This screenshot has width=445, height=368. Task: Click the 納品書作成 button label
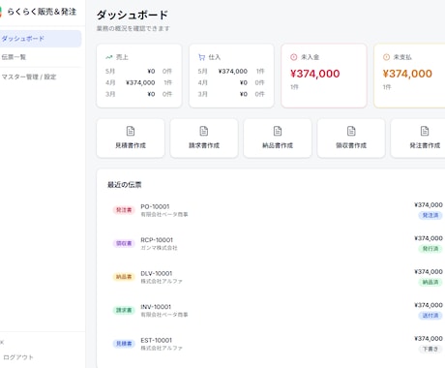click(x=278, y=145)
